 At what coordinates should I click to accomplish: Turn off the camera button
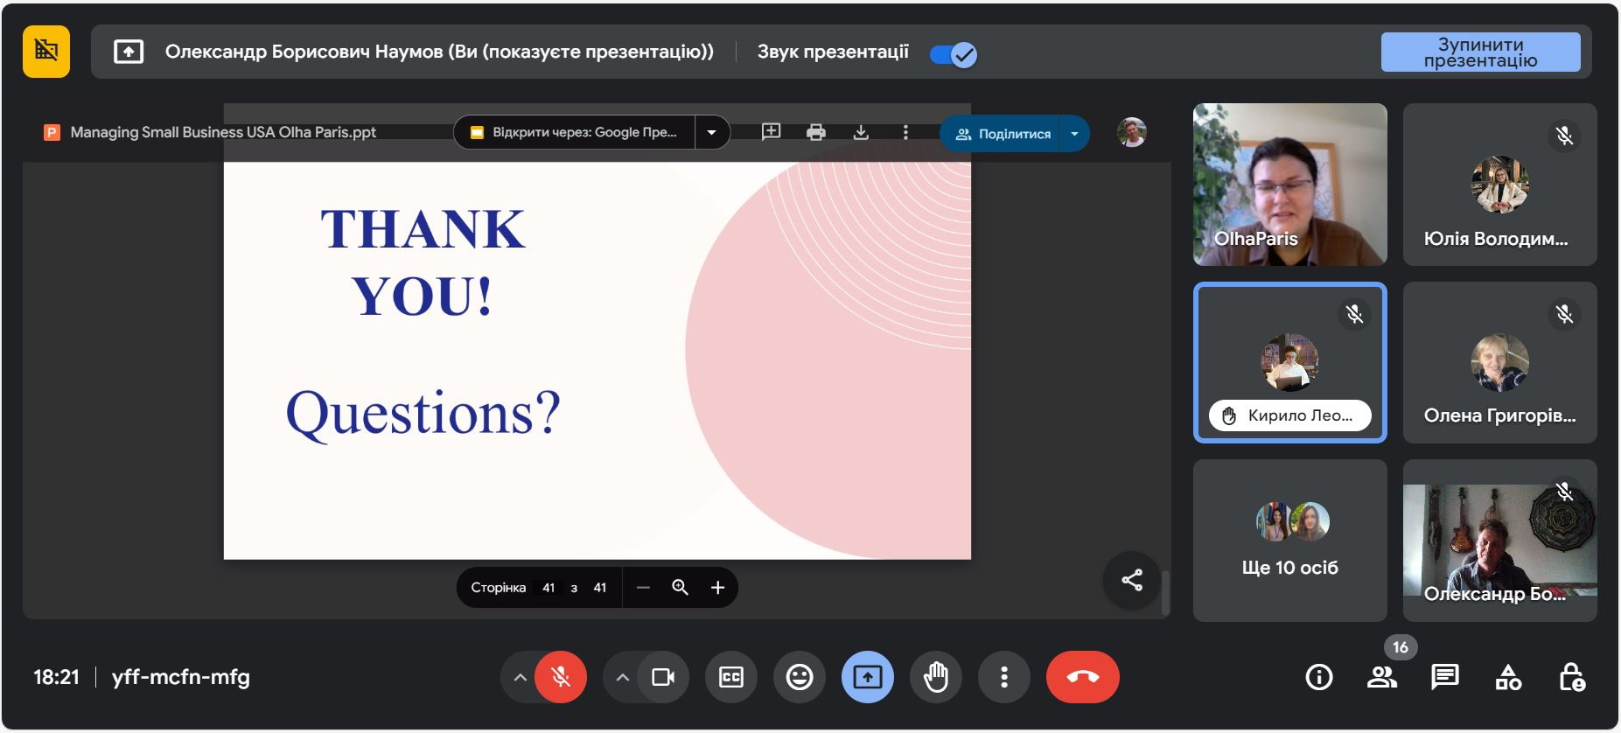click(663, 677)
